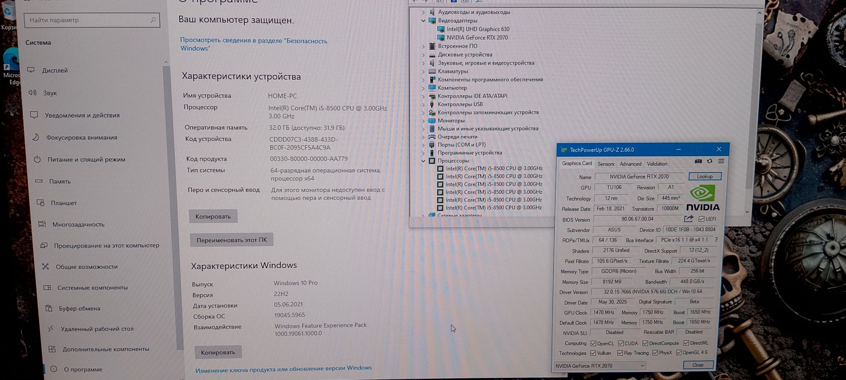Expand the Аудиовходы и аудиовыходы node
This screenshot has width=846, height=380.
point(423,12)
